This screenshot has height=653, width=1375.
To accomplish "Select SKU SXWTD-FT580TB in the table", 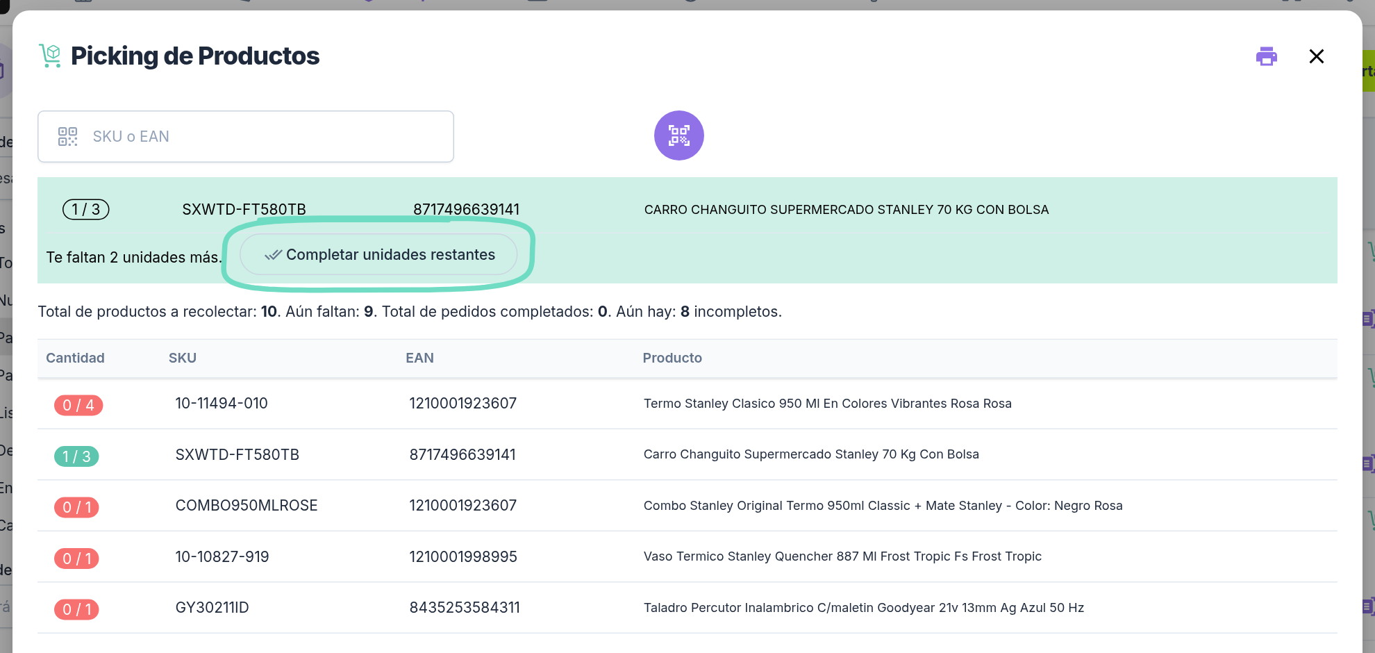I will (x=237, y=454).
